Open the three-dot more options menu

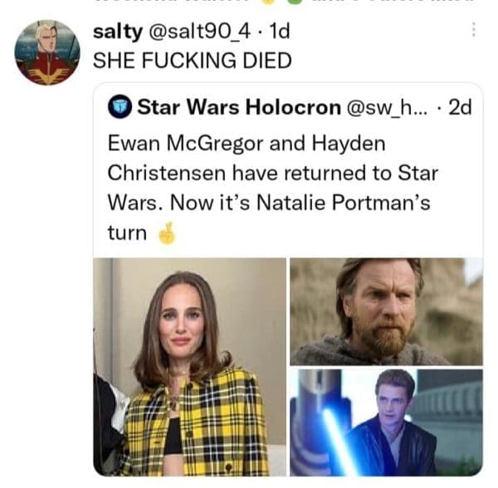474,29
